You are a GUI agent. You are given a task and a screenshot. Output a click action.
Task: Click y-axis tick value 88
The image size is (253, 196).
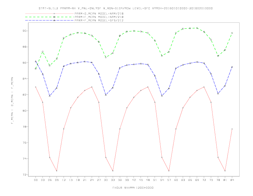(x=25, y=47)
